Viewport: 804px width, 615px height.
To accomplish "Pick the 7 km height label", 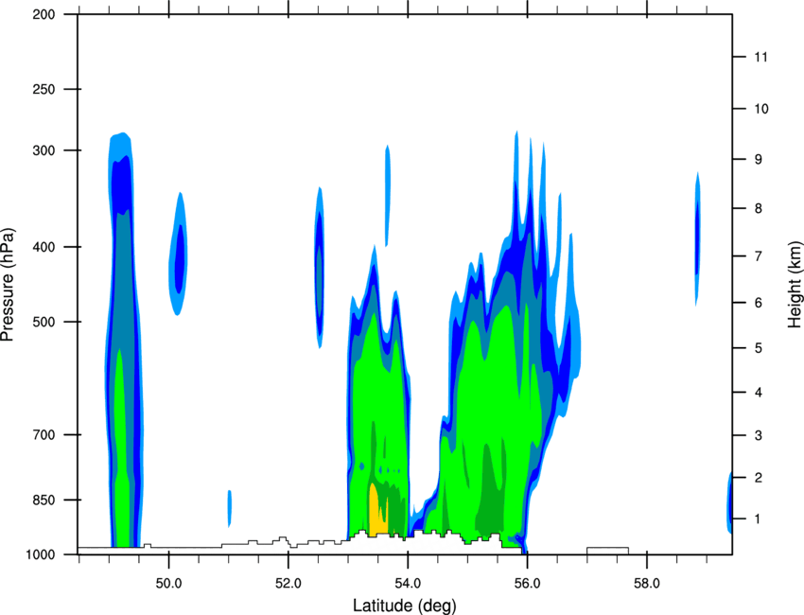I will 758,256.
